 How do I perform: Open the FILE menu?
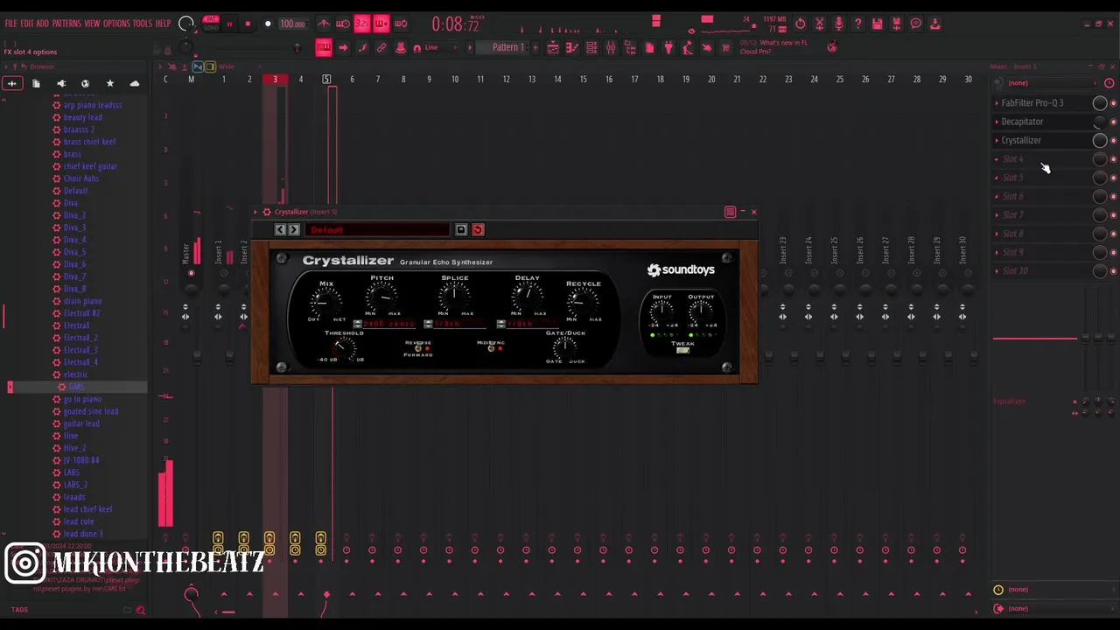click(x=11, y=24)
